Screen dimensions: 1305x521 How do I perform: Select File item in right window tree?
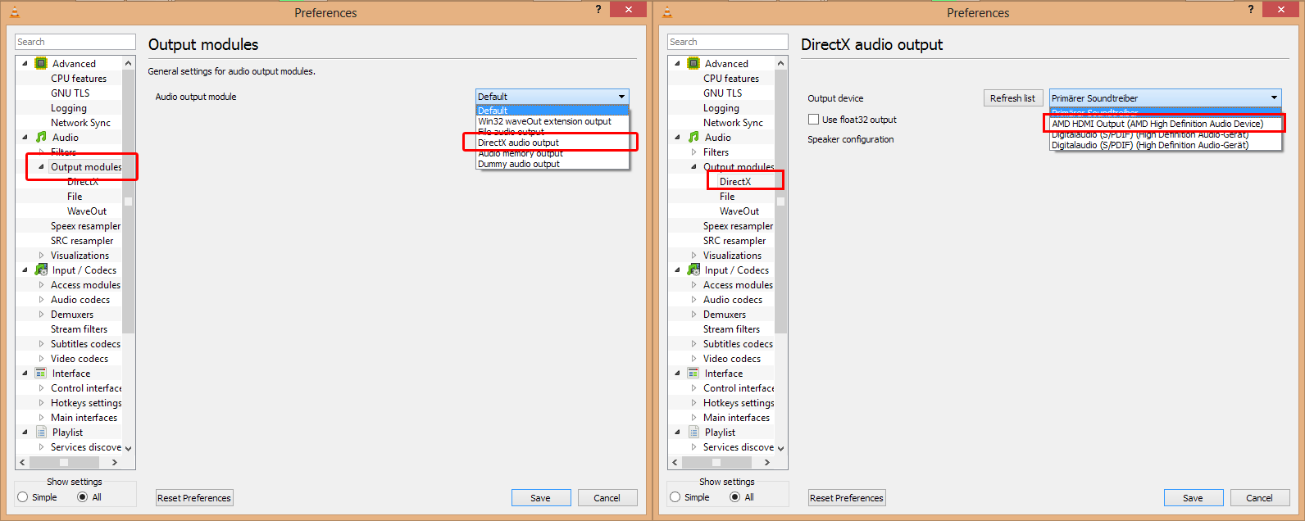click(727, 196)
